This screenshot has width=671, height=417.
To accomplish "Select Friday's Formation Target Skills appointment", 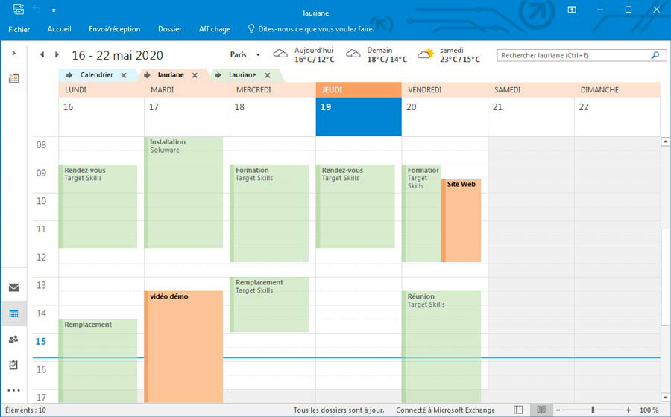I will [x=421, y=213].
